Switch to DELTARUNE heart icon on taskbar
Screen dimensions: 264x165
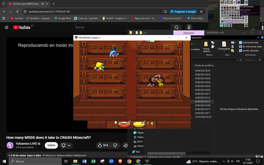pos(147,161)
